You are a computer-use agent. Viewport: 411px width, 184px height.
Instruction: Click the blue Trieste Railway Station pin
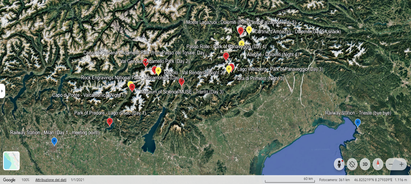(x=358, y=123)
